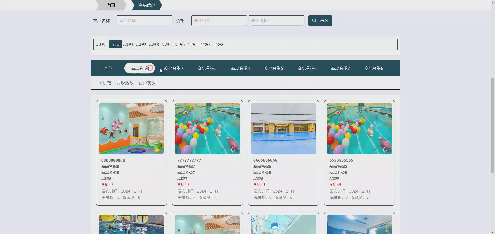Filter by 品牌3
Screen dimensions: 495x234
click(154, 44)
